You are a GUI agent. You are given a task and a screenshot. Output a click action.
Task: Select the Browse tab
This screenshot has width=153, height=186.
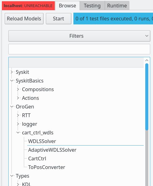pos(68,6)
